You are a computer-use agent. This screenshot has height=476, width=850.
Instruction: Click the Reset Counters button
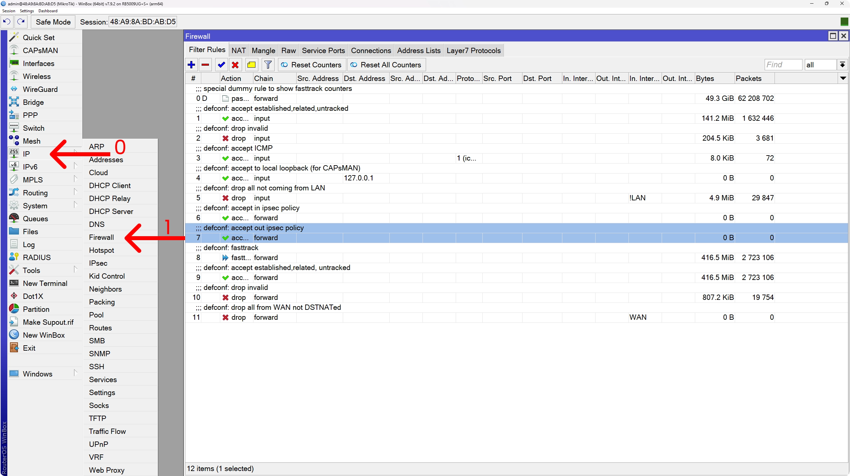pyautogui.click(x=312, y=65)
